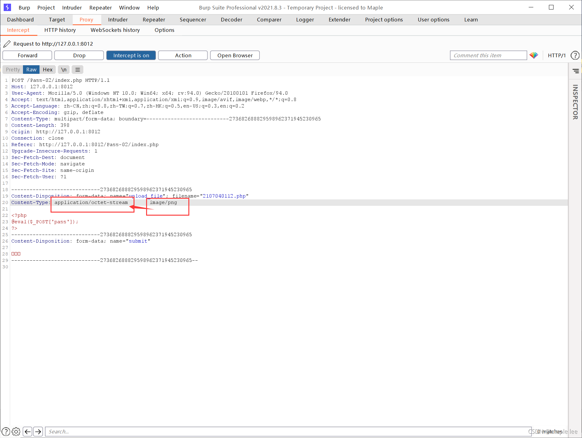582x438 pixels.
Task: Open the Extender tab
Action: [339, 20]
